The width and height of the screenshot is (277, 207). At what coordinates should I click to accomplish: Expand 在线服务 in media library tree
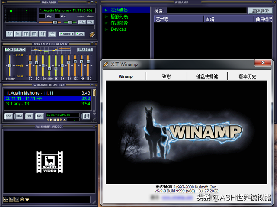click(106, 23)
